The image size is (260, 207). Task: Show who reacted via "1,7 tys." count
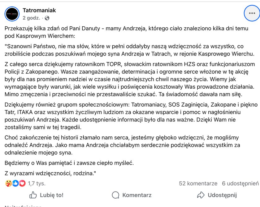click(x=37, y=183)
